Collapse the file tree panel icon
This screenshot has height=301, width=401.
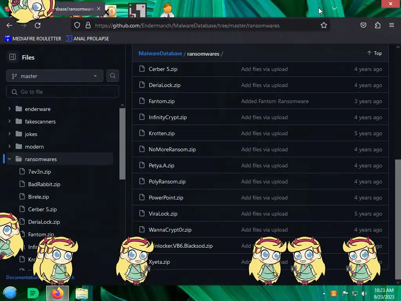click(x=12, y=57)
